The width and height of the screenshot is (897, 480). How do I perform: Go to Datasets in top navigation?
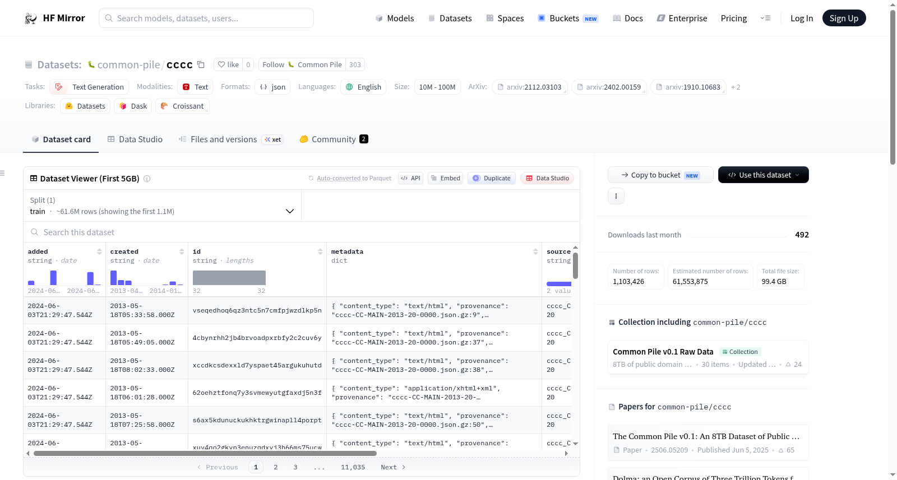pos(450,18)
